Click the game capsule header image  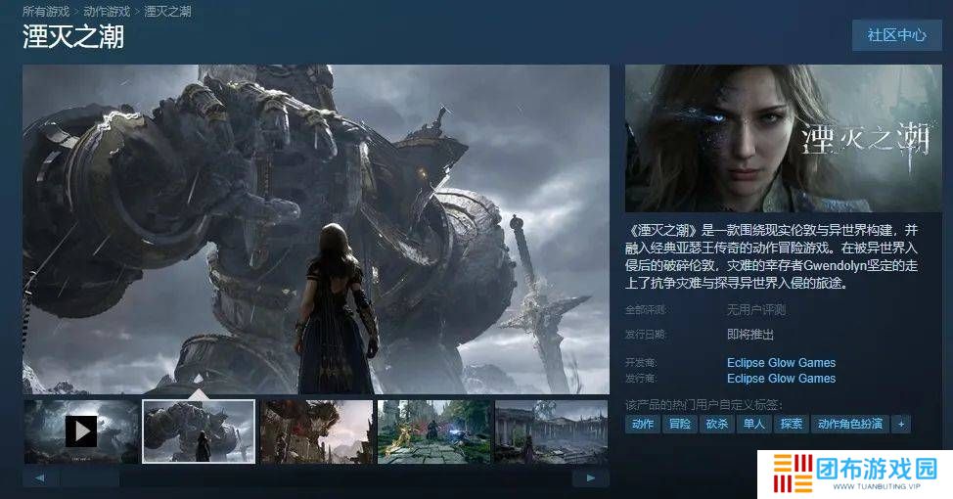click(x=784, y=139)
